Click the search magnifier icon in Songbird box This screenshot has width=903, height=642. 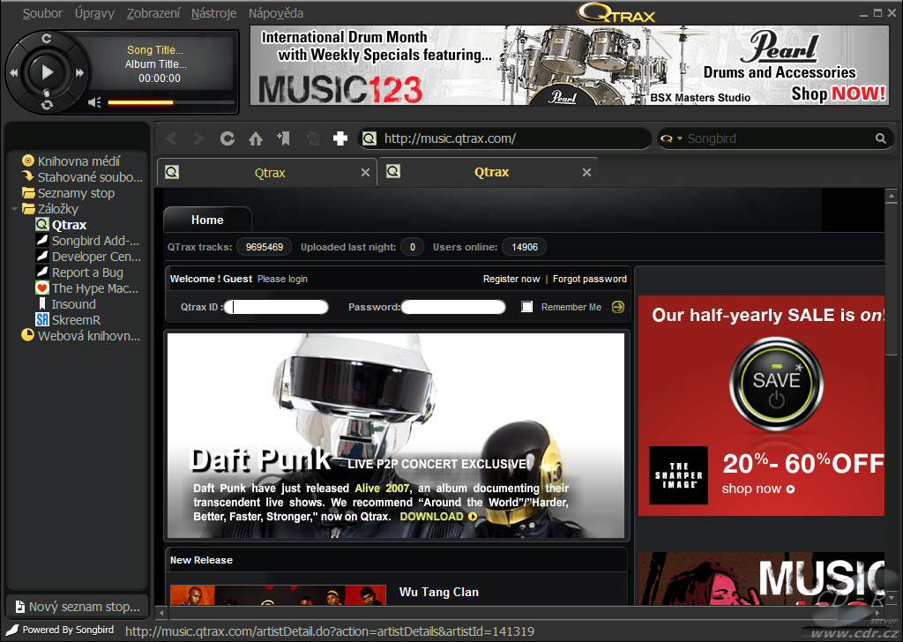click(881, 138)
